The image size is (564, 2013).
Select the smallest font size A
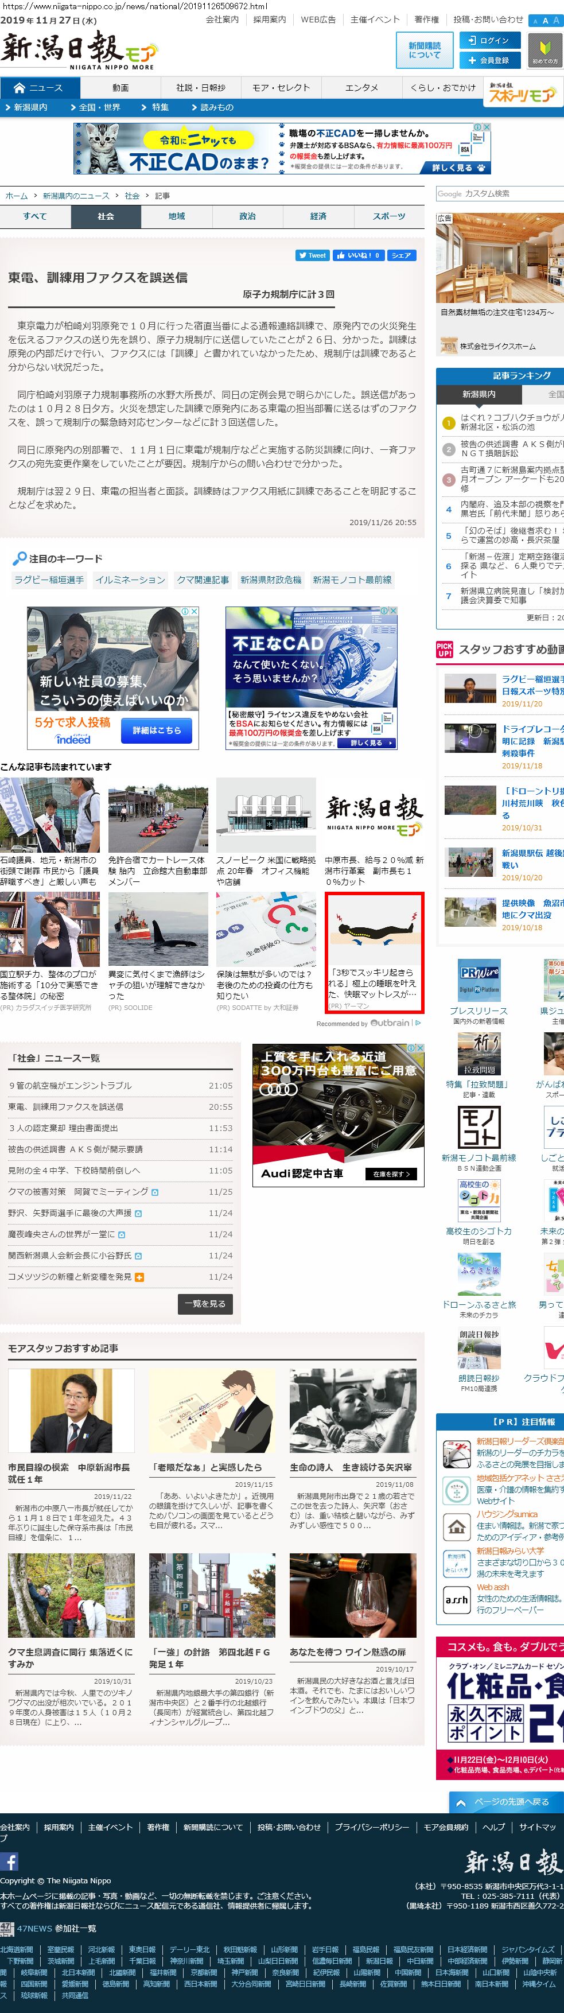point(535,21)
